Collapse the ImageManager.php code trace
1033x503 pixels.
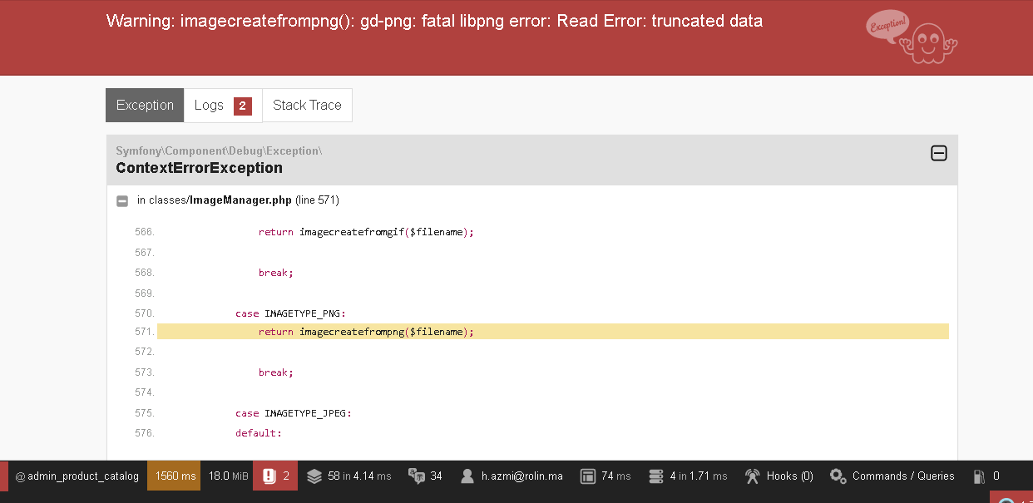point(122,200)
